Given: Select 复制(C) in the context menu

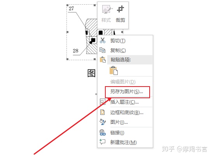Looking at the screenshot, I should [118, 50].
